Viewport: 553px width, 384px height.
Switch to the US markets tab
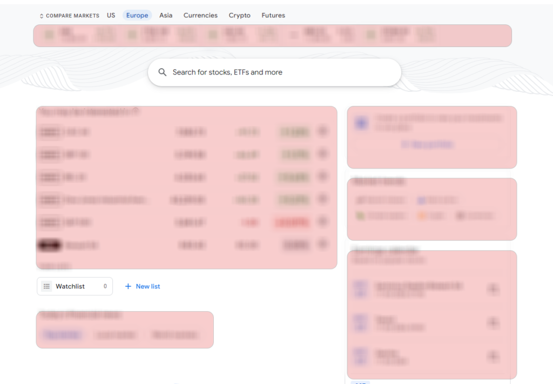[x=111, y=15]
